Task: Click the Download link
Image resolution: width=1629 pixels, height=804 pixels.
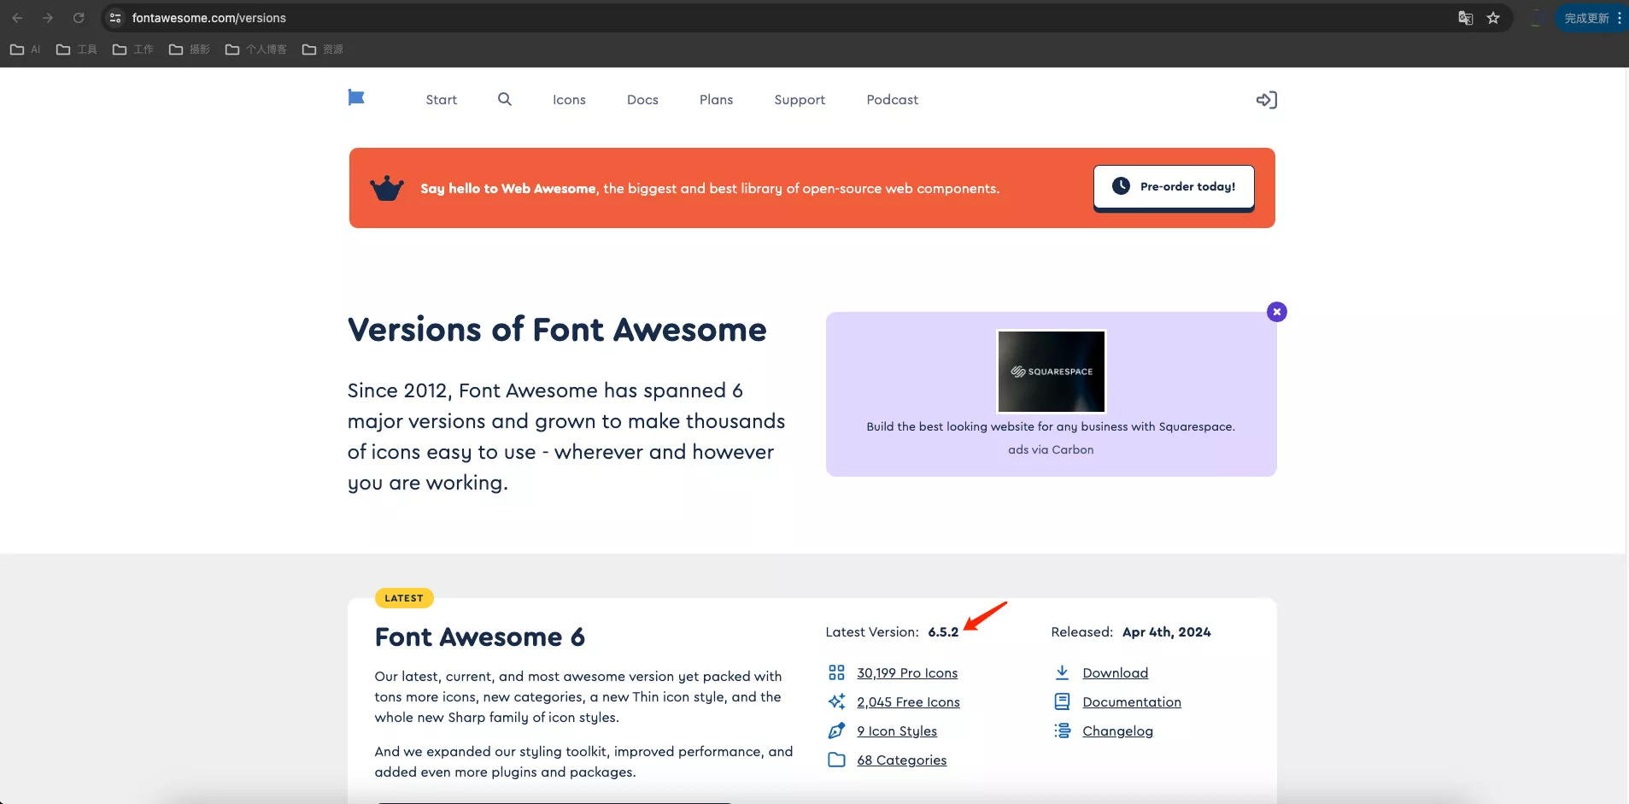Action: (x=1115, y=673)
